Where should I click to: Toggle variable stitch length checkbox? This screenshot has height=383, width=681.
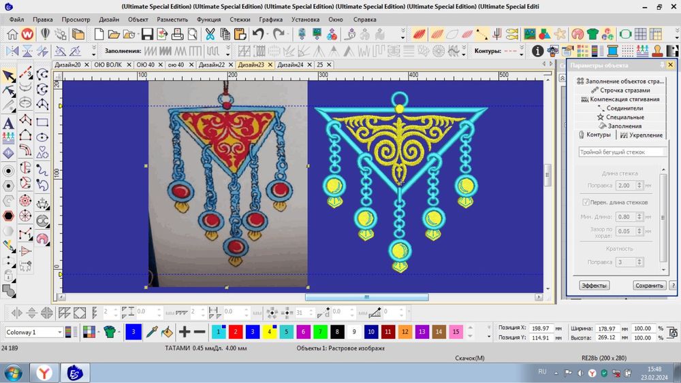(x=586, y=202)
